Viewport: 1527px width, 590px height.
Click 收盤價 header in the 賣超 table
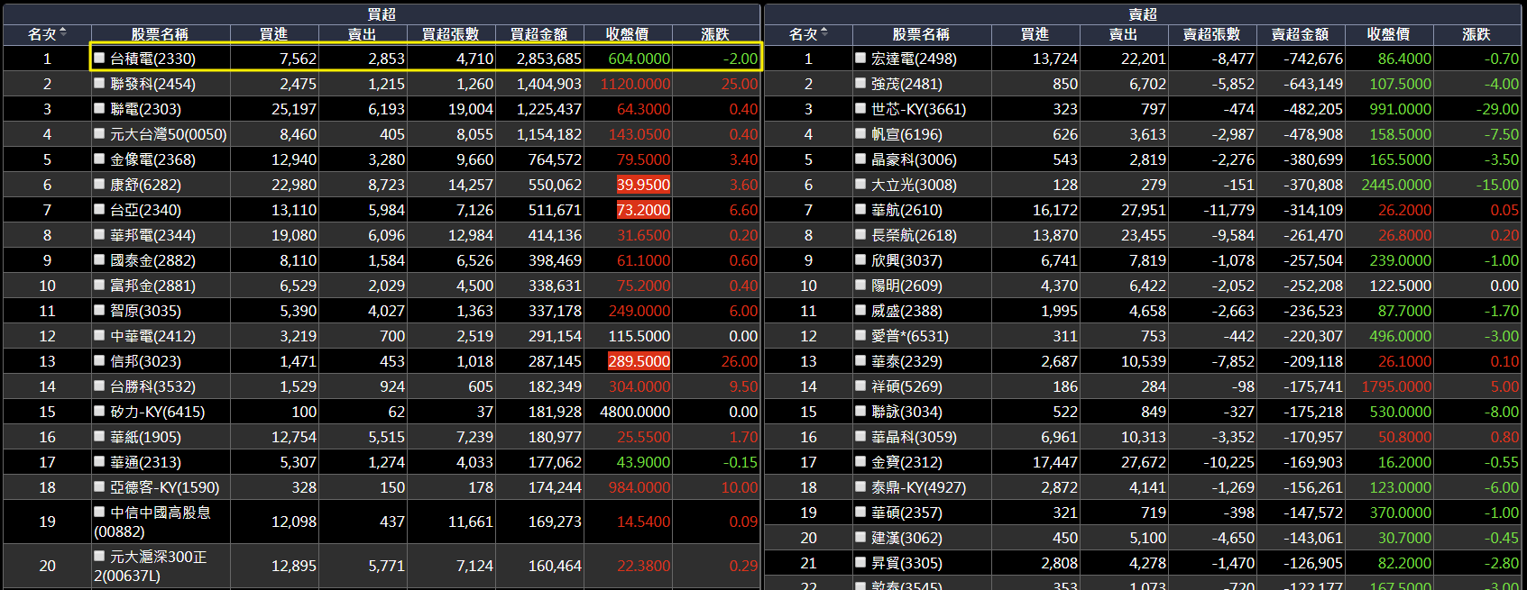[x=1388, y=34]
